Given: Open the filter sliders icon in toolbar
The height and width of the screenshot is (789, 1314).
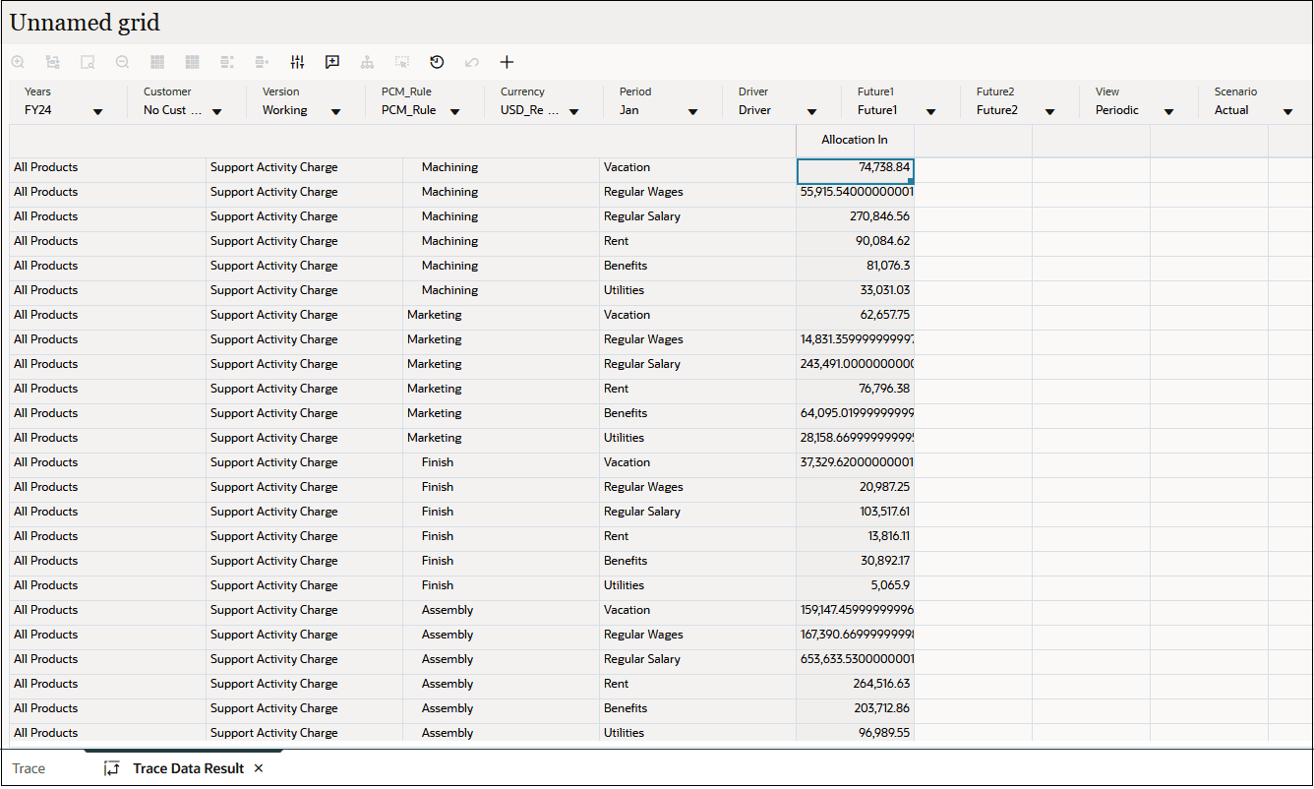Looking at the screenshot, I should tap(297, 62).
